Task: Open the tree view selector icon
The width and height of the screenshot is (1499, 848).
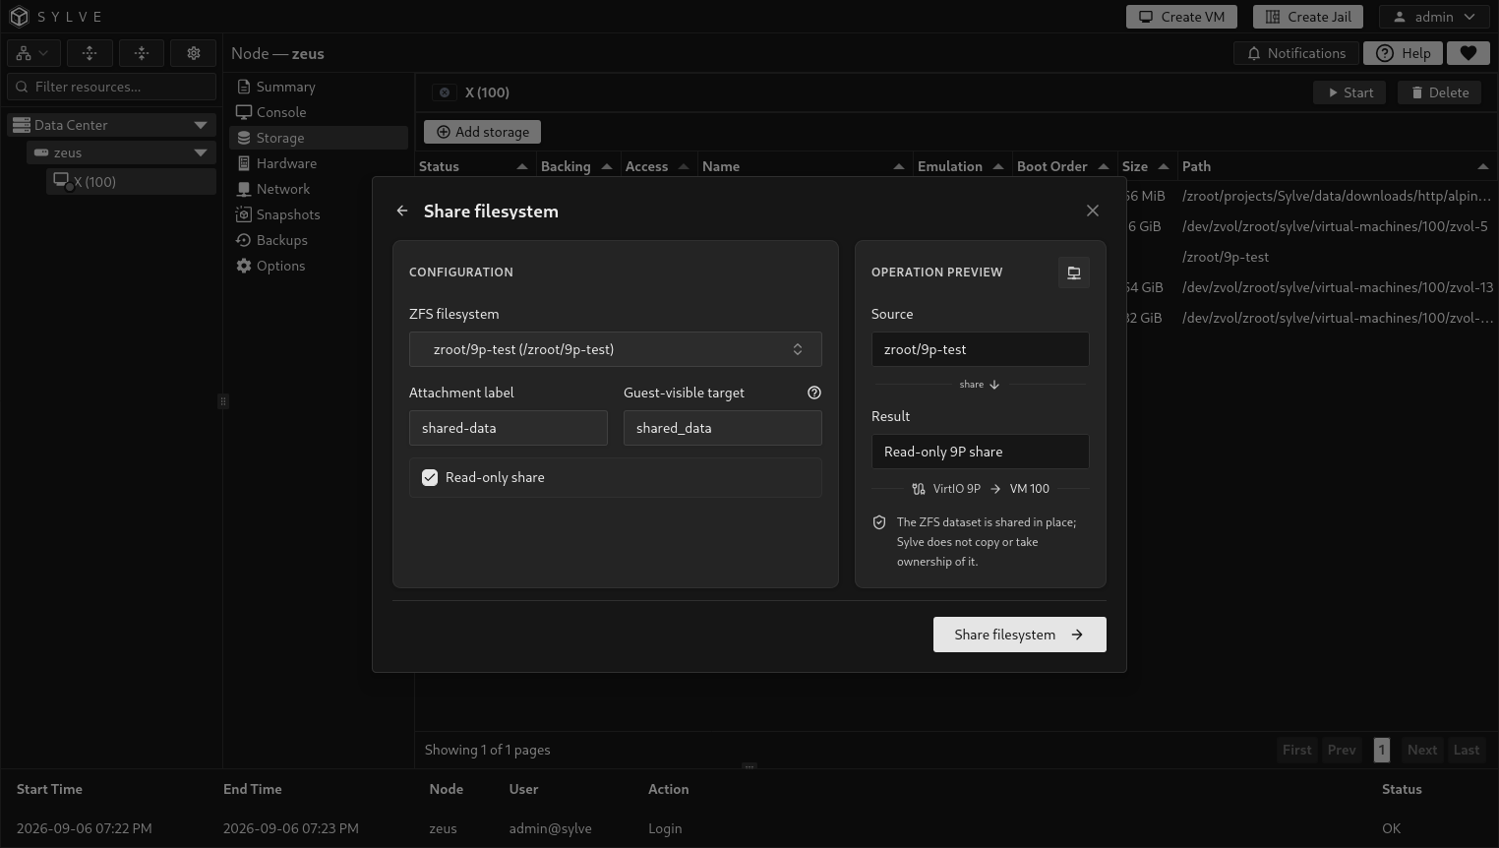Action: 32,53
